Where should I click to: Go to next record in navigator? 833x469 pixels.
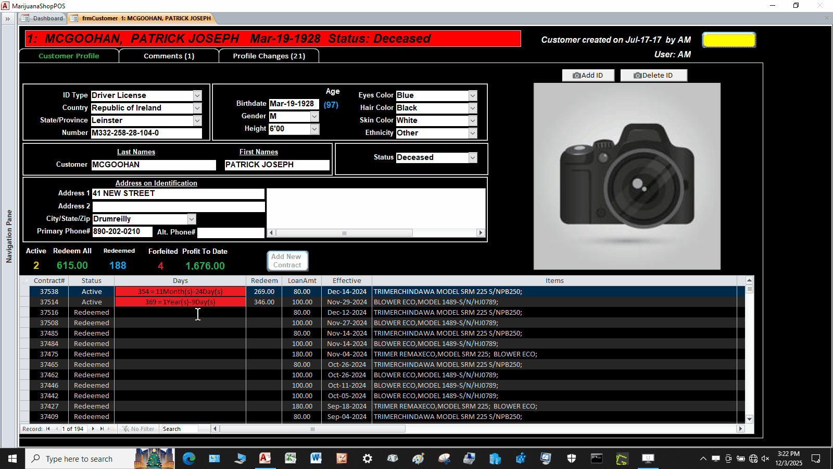coord(93,429)
